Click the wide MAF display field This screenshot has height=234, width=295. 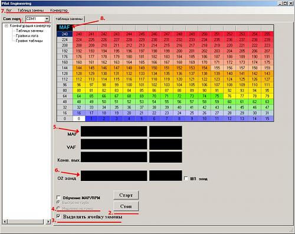(114, 131)
